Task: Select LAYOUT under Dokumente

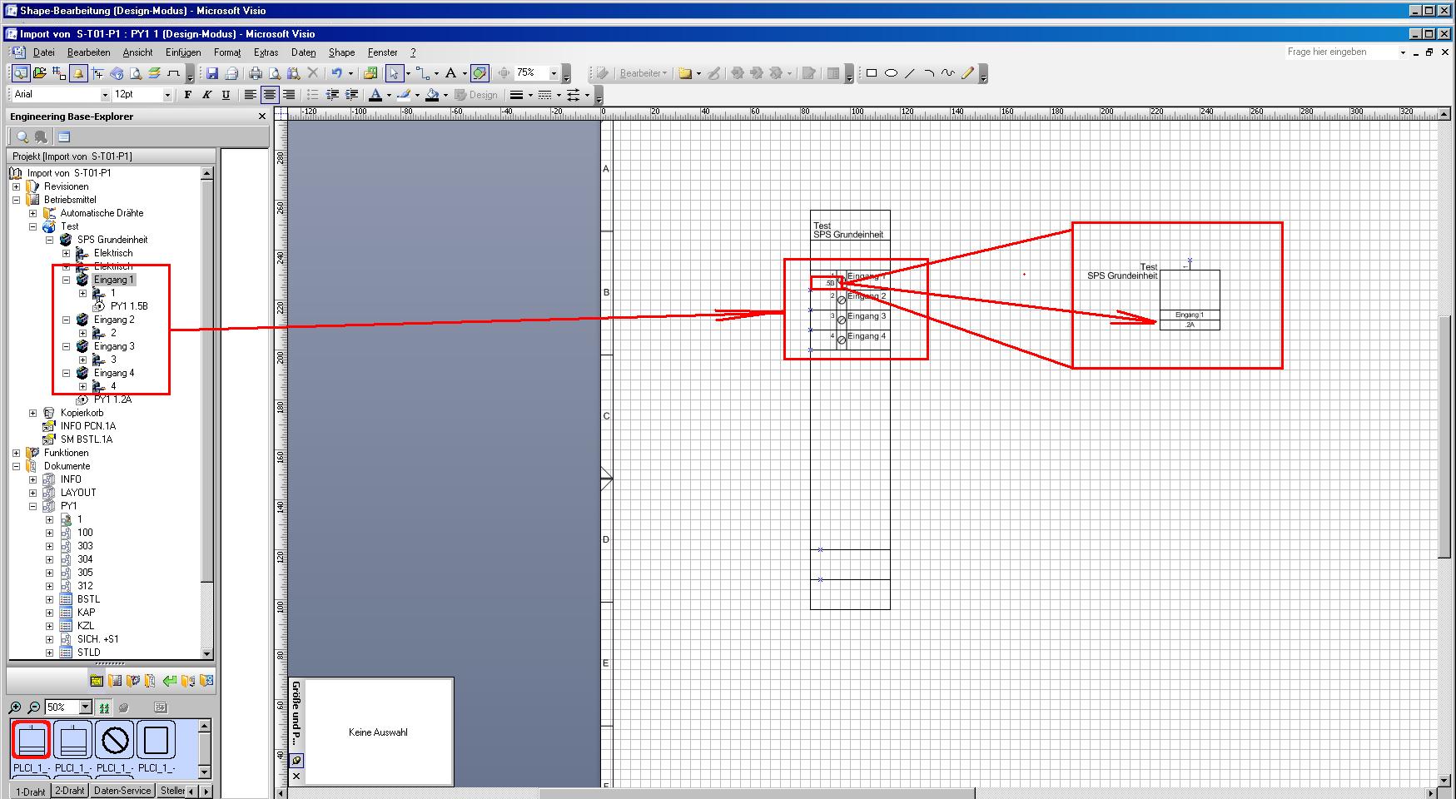Action: [78, 493]
